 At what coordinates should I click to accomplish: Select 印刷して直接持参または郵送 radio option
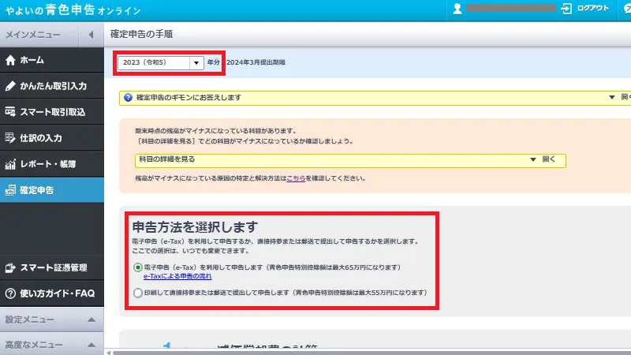click(137, 293)
